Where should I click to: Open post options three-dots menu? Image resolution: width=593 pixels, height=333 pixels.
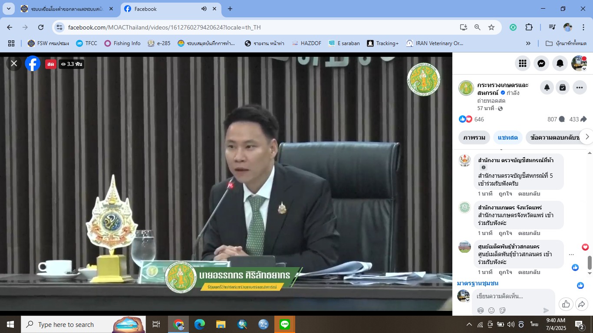[580, 88]
